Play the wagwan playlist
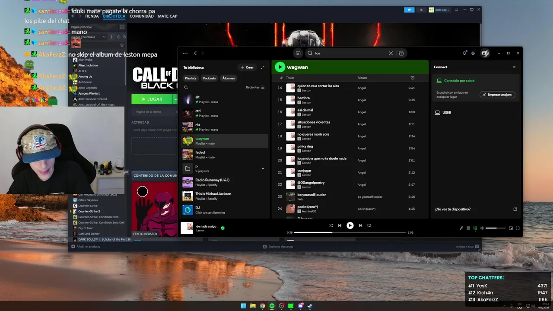Image resolution: width=553 pixels, height=311 pixels. (280, 67)
